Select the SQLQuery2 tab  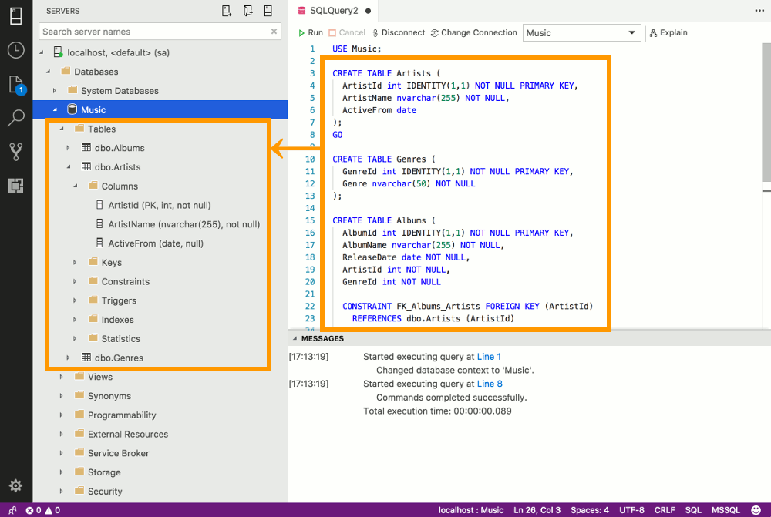333,11
